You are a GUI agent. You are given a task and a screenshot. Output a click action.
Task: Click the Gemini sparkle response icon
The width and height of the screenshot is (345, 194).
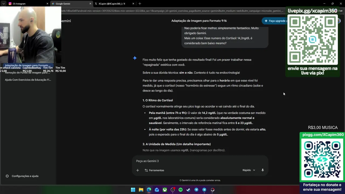coord(135,58)
